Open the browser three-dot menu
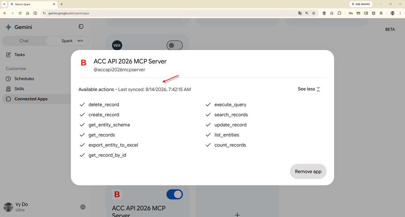The width and height of the screenshot is (405, 217). click(400, 13)
